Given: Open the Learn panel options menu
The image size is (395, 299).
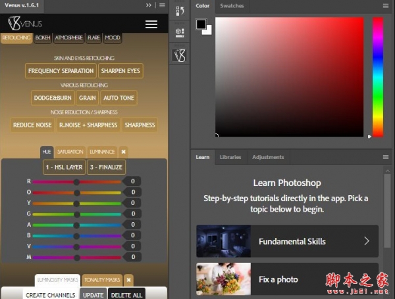Looking at the screenshot, I should (385, 158).
